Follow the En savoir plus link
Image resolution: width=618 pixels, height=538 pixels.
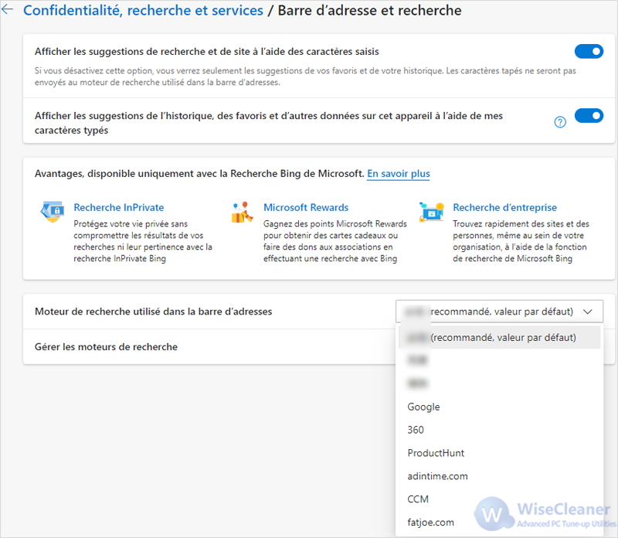[399, 174]
